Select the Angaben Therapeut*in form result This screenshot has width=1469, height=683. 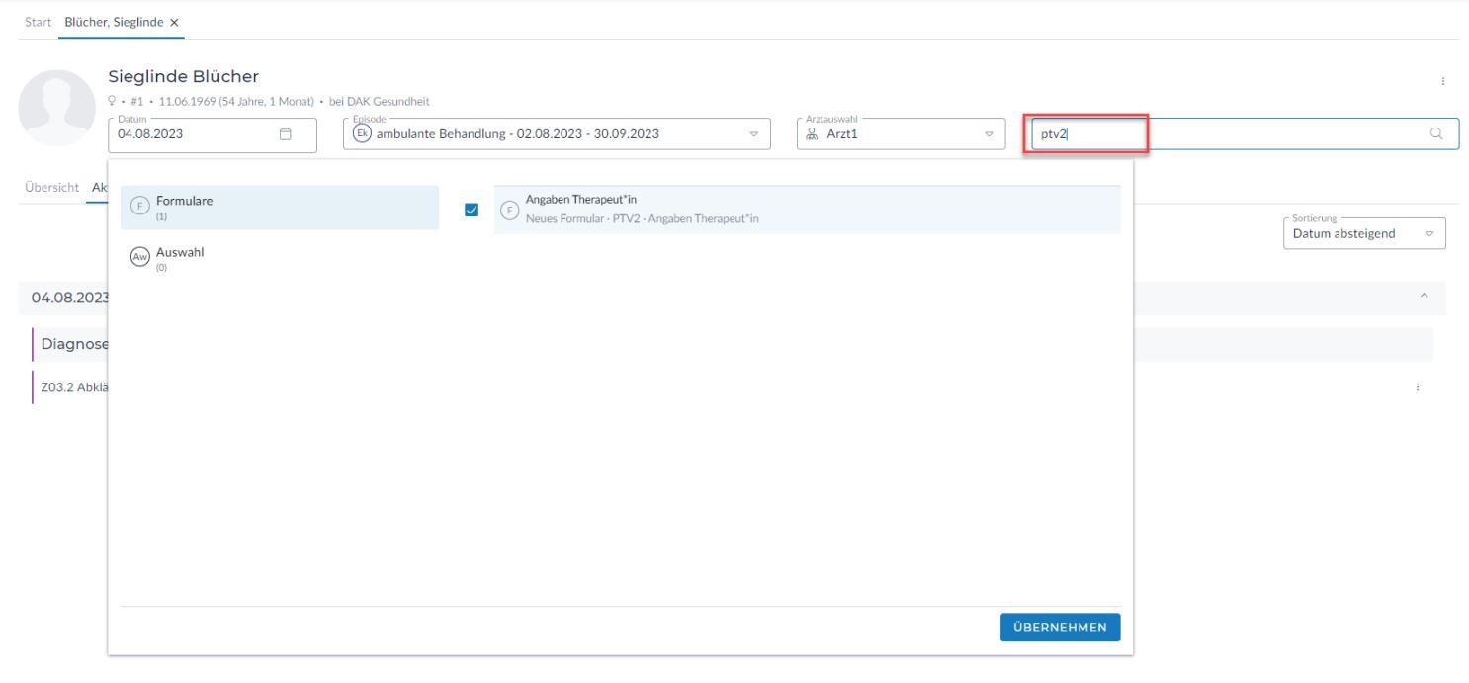coord(806,210)
